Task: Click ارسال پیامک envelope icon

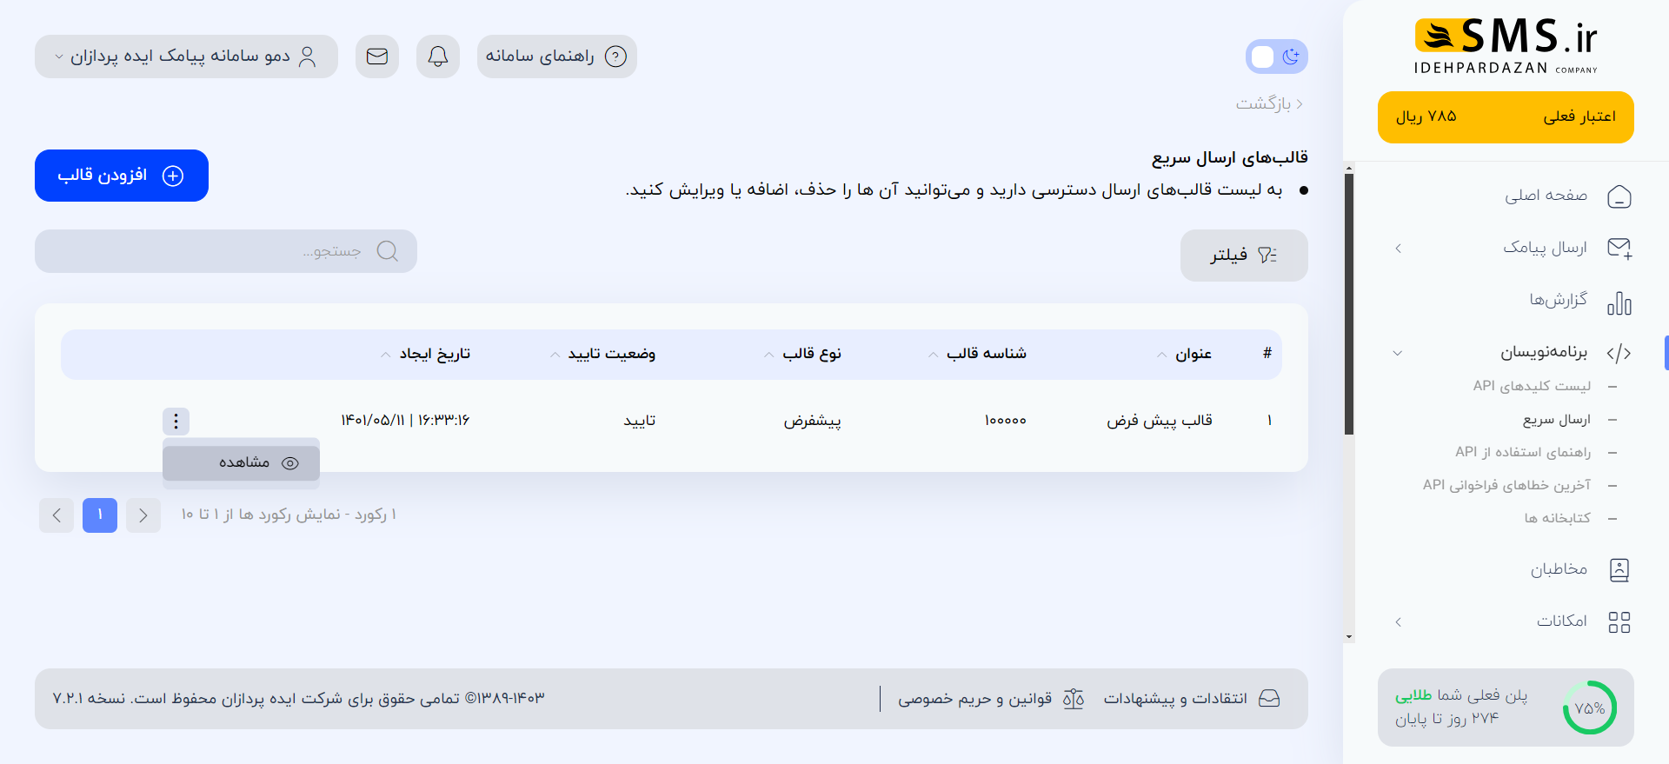Action: [1619, 249]
